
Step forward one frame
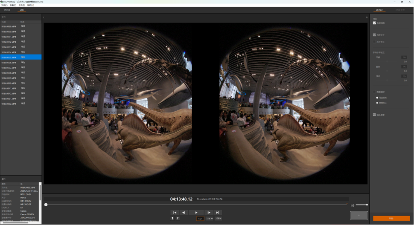coord(208,212)
